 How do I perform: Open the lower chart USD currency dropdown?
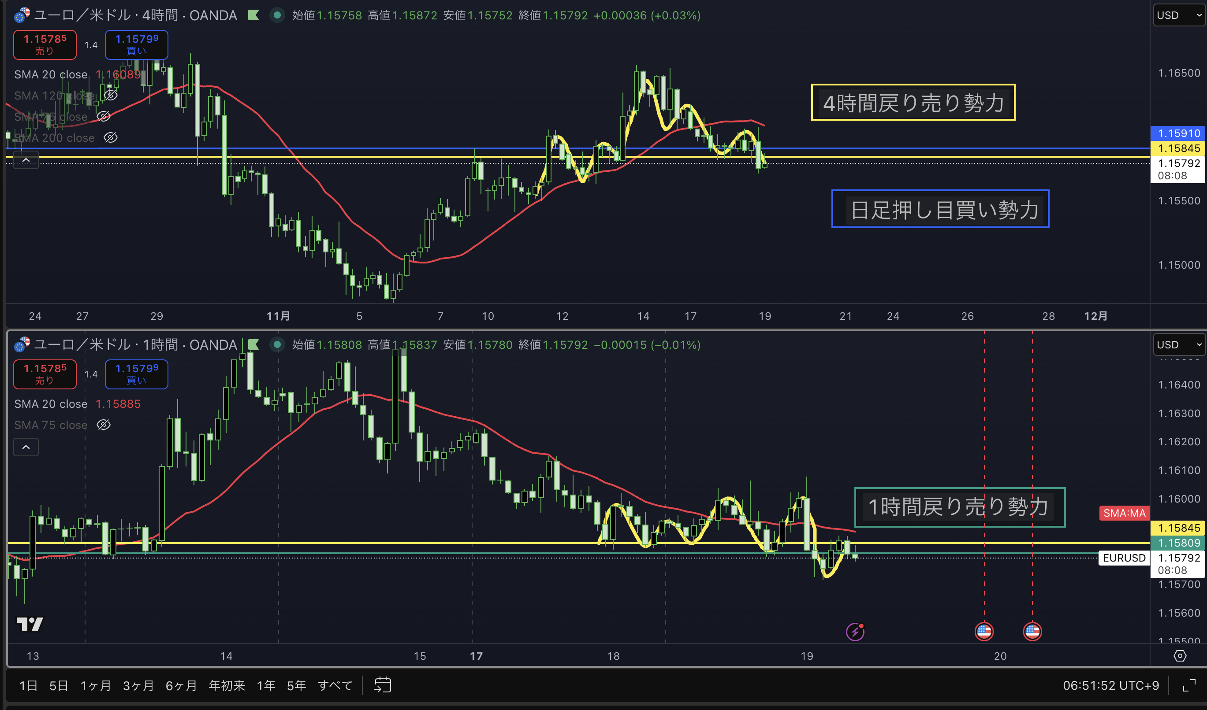(1178, 345)
